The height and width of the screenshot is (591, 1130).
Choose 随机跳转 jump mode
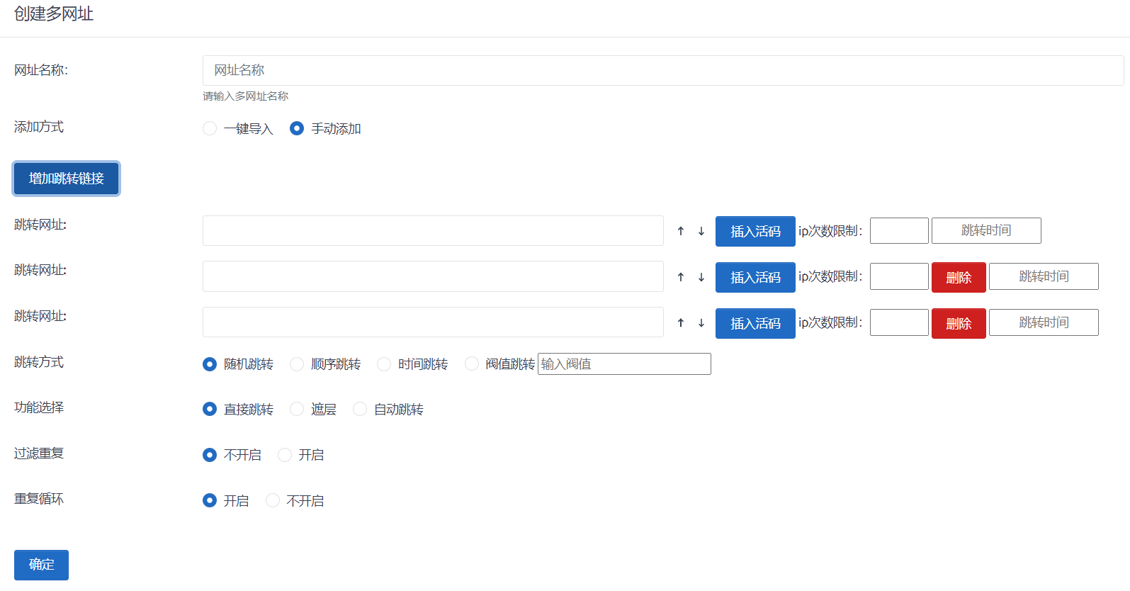tap(210, 364)
